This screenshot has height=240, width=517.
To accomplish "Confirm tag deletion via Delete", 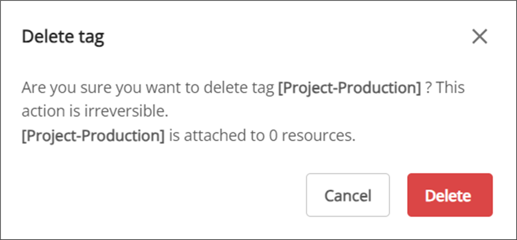I will click(449, 195).
